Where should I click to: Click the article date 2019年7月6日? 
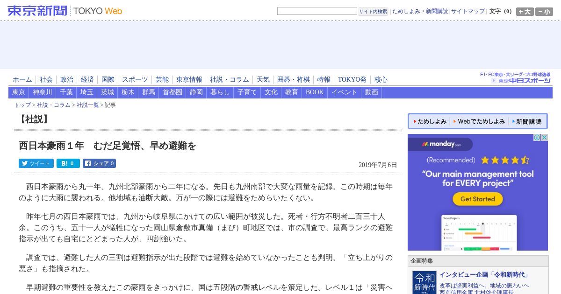(378, 165)
